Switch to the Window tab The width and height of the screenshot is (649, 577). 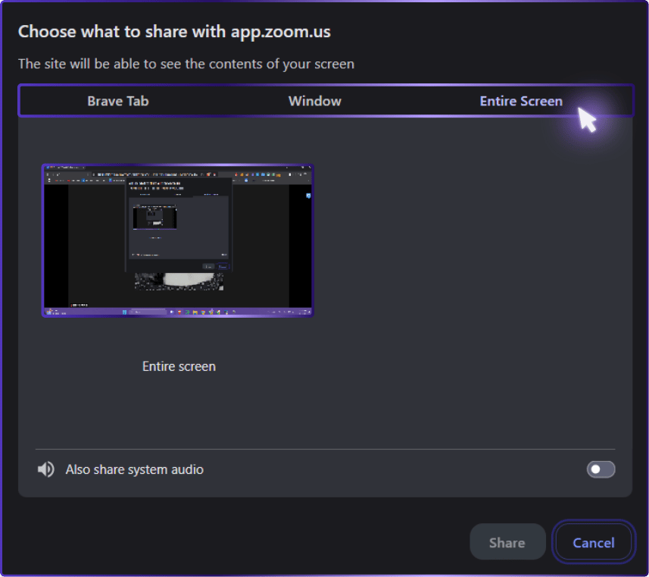pos(314,101)
